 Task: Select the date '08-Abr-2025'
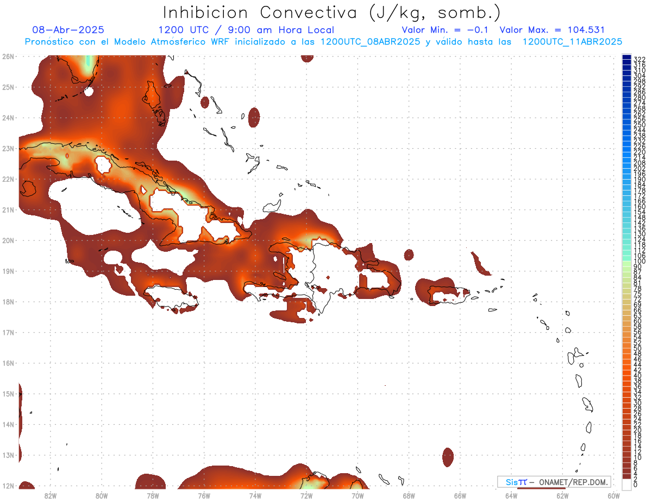pos(68,30)
